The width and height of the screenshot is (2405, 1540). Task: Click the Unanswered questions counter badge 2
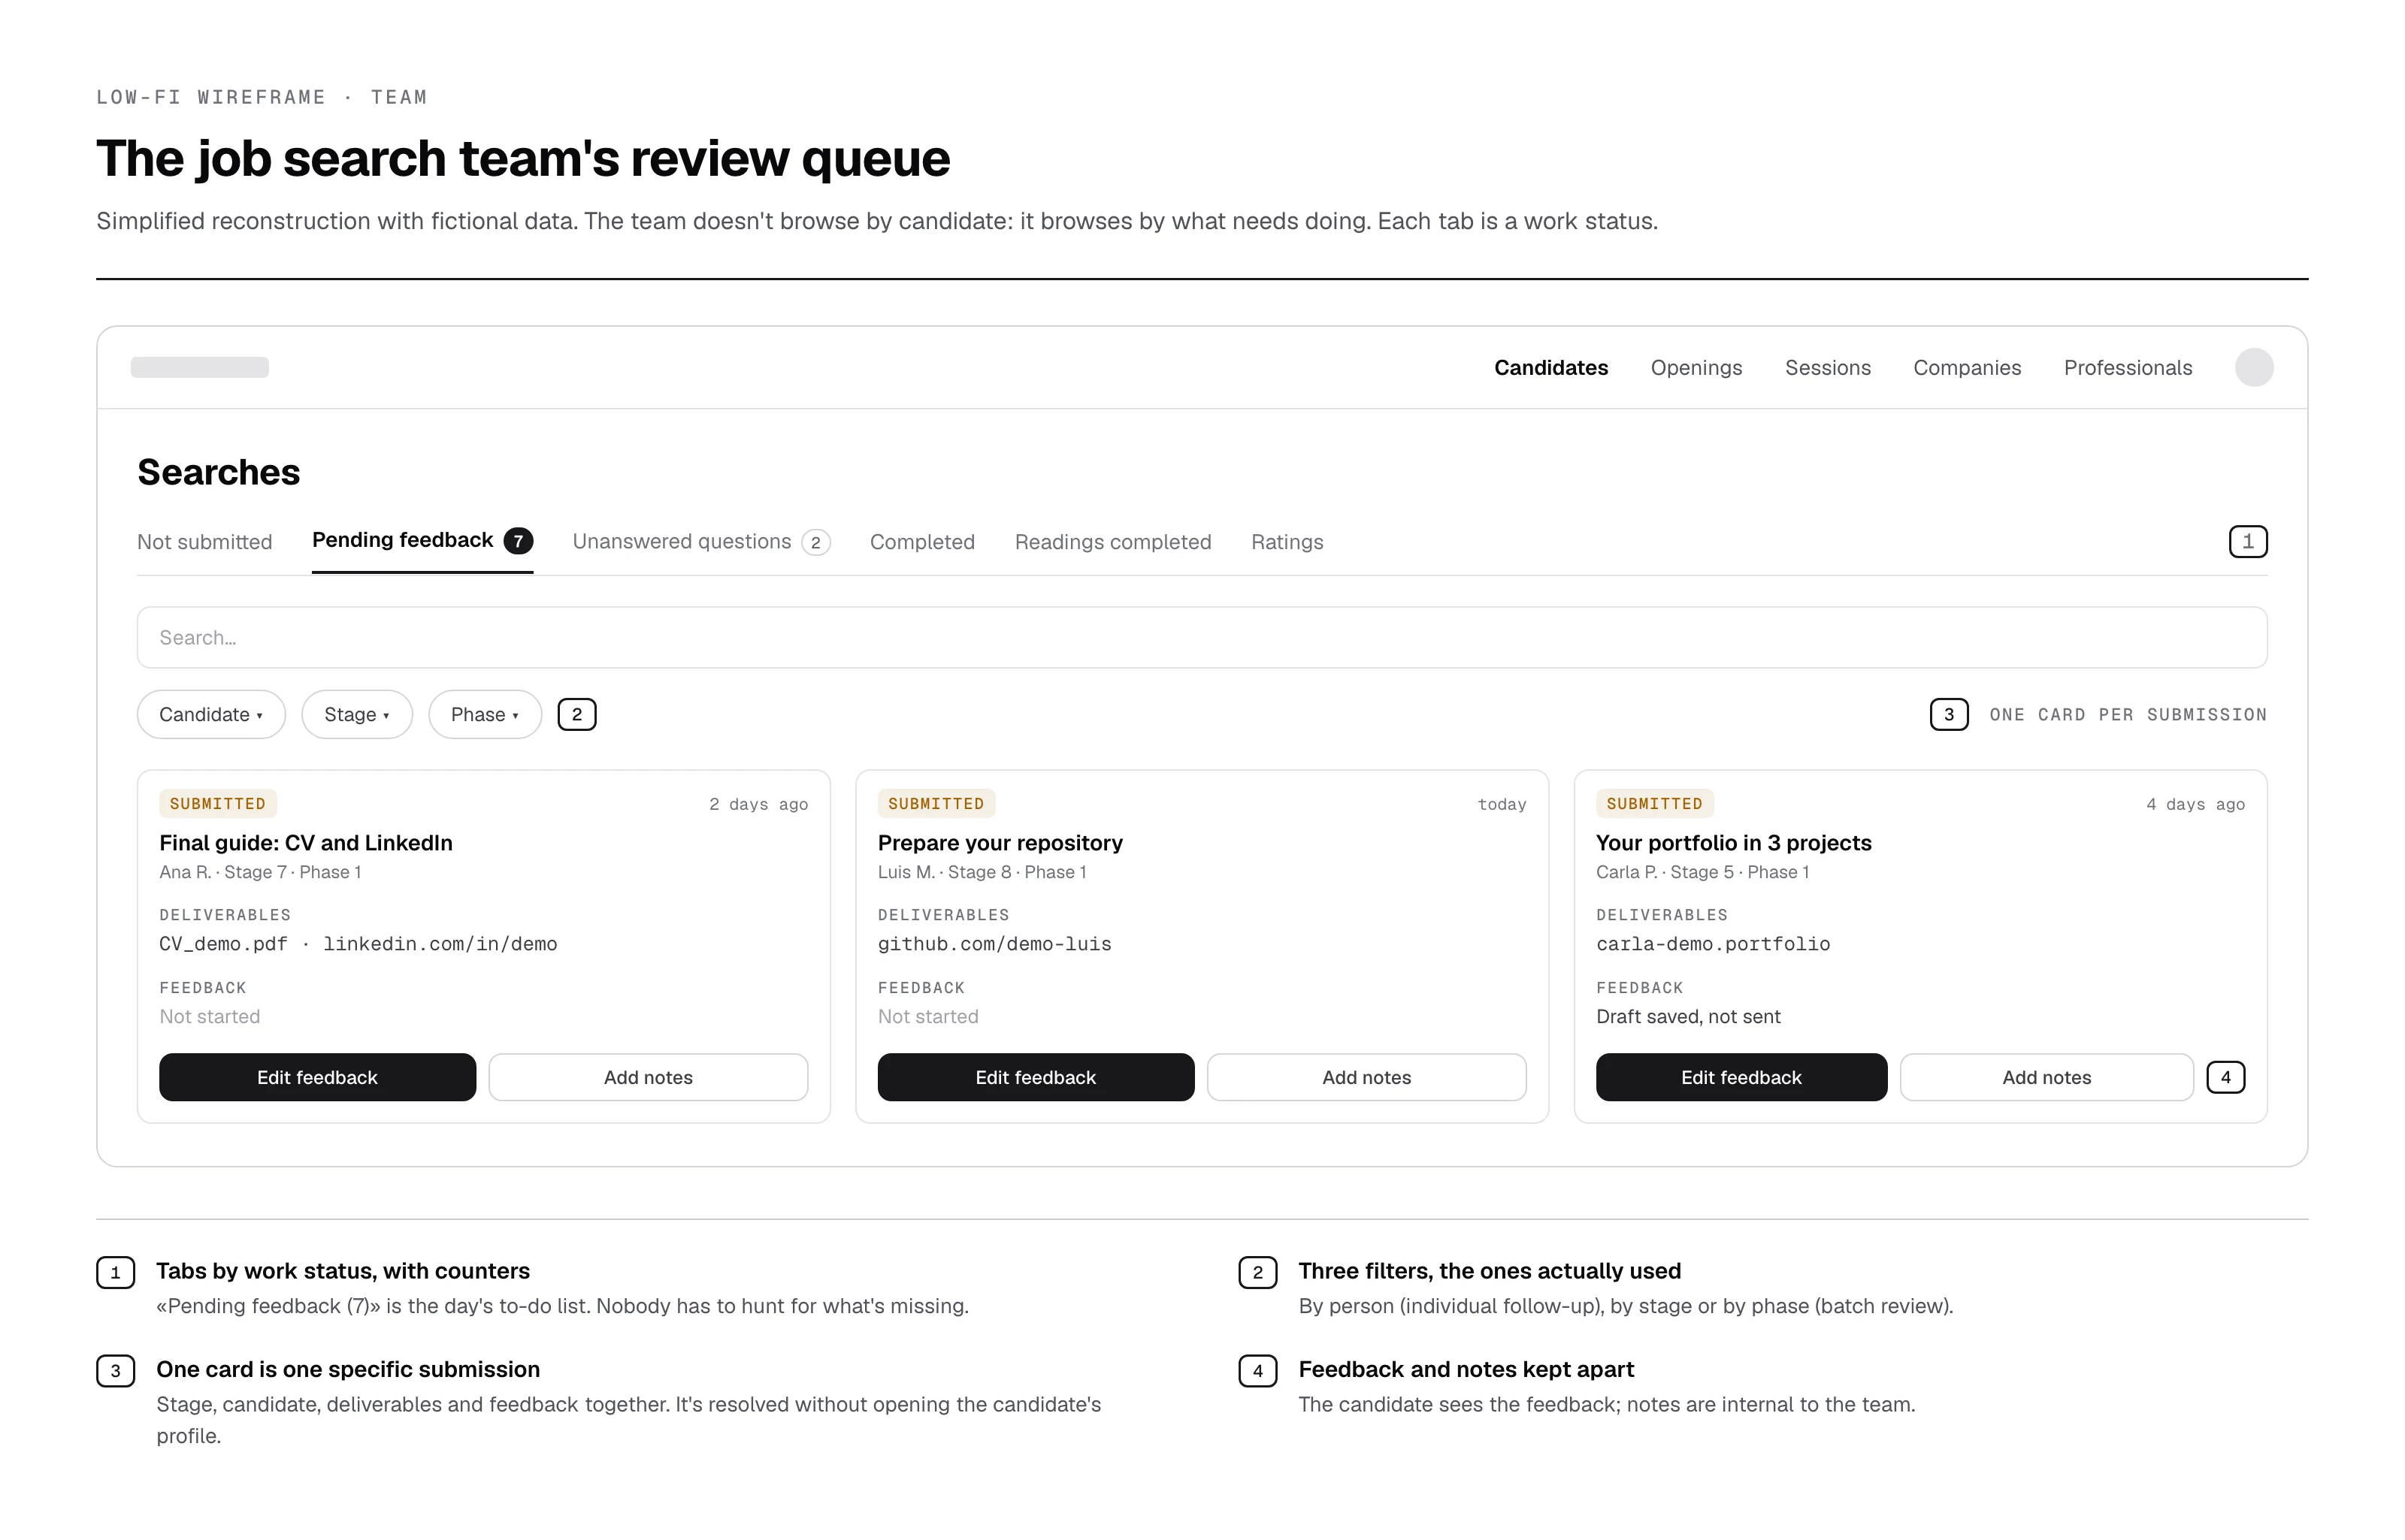815,542
